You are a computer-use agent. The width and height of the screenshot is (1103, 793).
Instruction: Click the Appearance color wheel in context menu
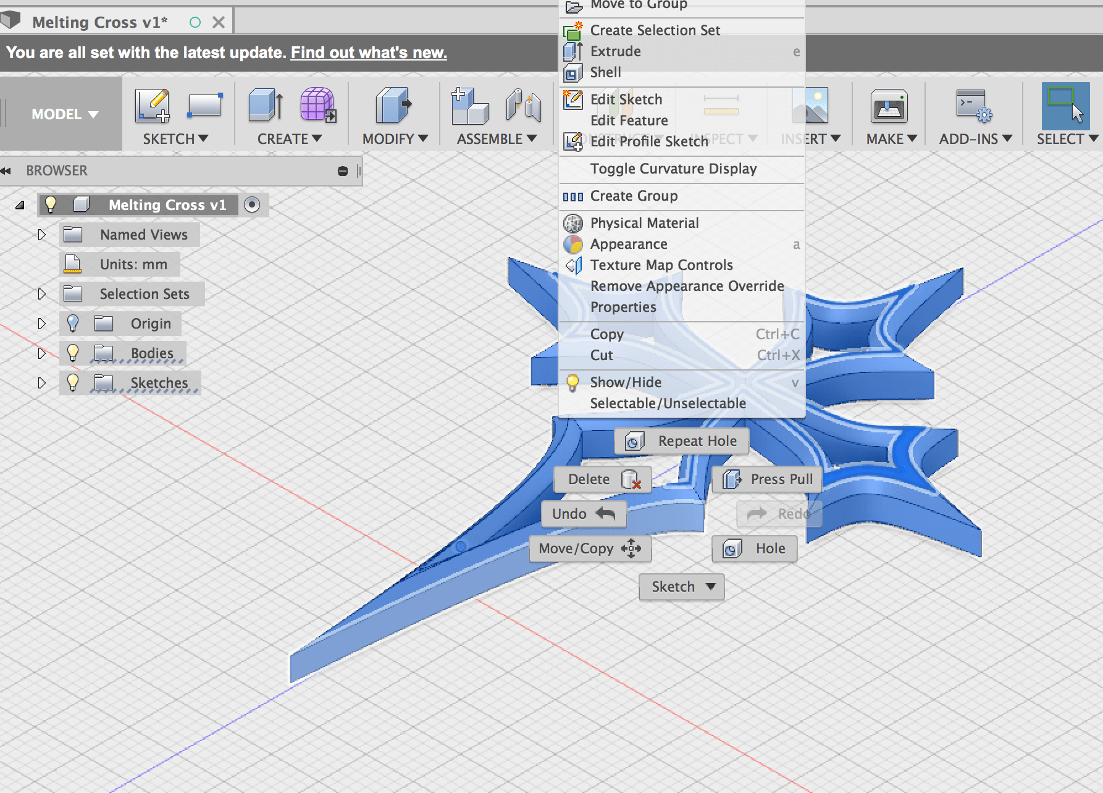click(x=572, y=244)
